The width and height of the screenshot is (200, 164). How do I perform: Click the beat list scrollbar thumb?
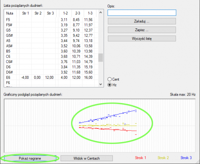pos(101,58)
